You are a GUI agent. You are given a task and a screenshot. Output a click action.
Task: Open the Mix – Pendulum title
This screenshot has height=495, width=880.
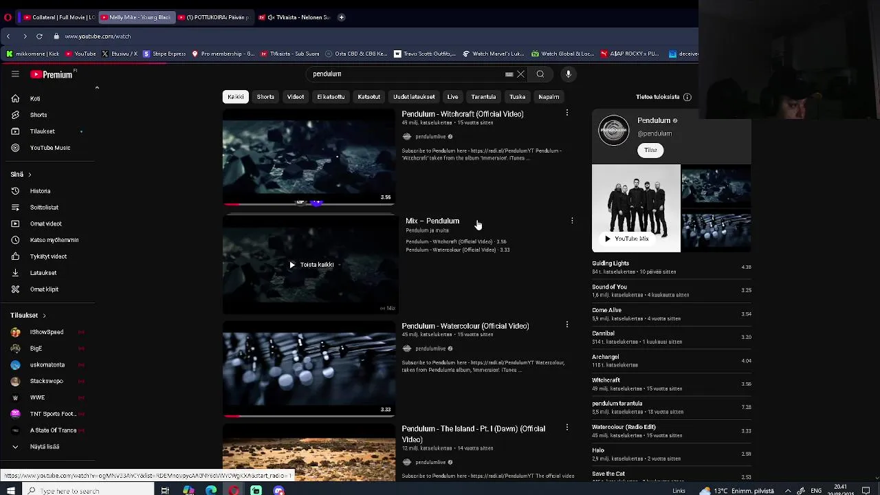point(432,221)
